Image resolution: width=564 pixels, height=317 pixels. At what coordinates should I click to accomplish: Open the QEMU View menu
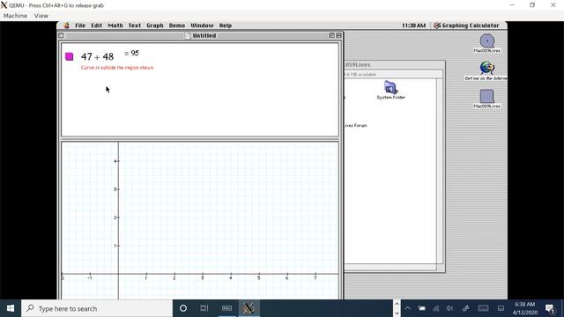coord(41,16)
